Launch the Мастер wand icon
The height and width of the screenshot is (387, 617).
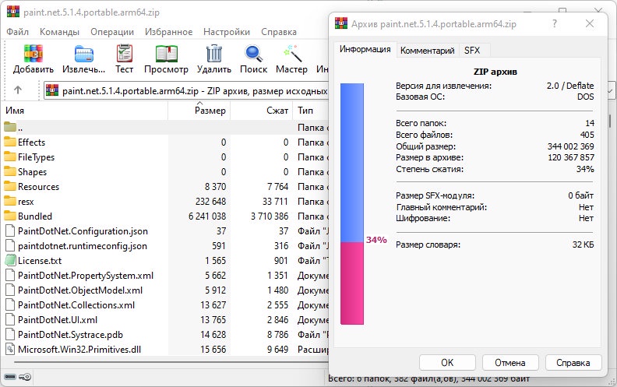tap(292, 54)
